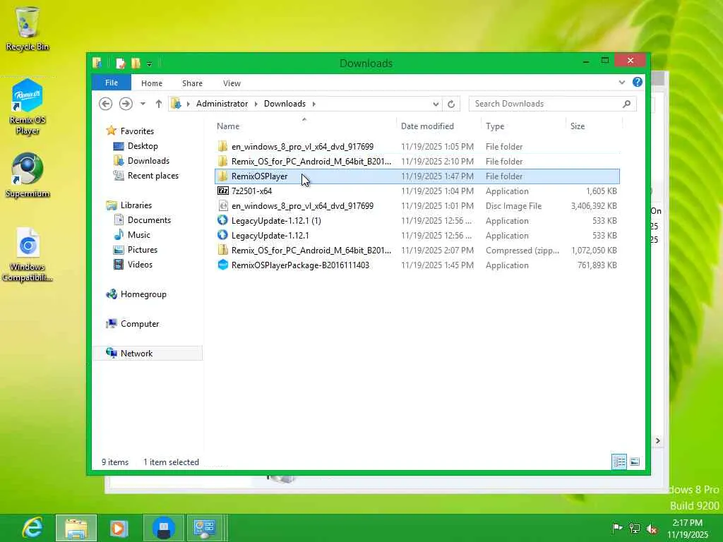Select RemixOSPlayerPackage-B2016111403 application

pyautogui.click(x=417, y=265)
